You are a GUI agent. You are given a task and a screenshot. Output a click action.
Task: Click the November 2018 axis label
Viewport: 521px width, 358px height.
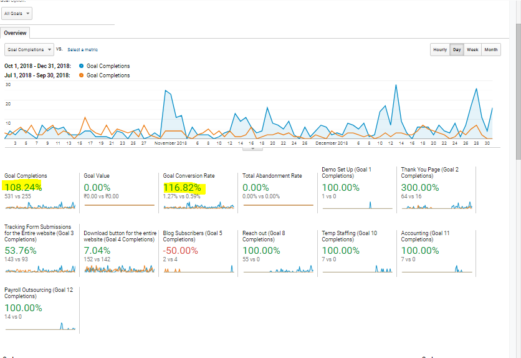pyautogui.click(x=171, y=143)
